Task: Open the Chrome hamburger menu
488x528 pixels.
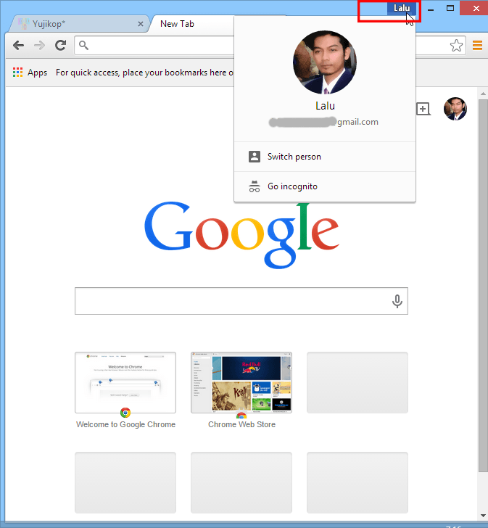Action: point(477,45)
